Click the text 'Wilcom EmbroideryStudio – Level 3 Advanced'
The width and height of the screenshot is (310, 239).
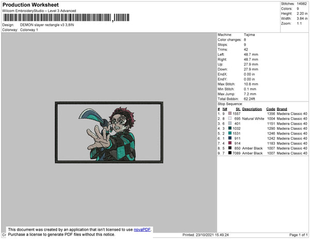point(39,11)
